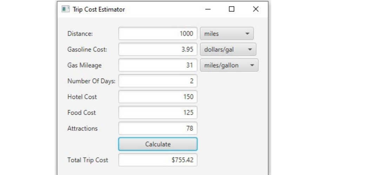
Task: Minimize the Trip Cost Estimator window
Action: pyautogui.click(x=208, y=9)
